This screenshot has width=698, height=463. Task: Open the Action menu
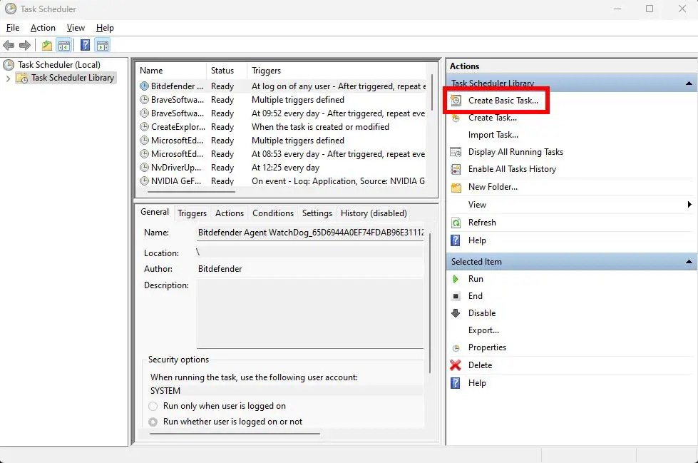pos(43,27)
